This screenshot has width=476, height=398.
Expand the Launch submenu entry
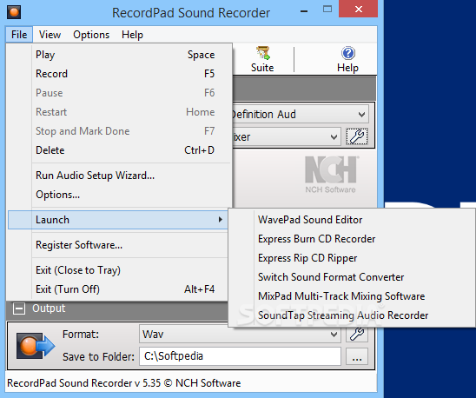[x=118, y=220]
